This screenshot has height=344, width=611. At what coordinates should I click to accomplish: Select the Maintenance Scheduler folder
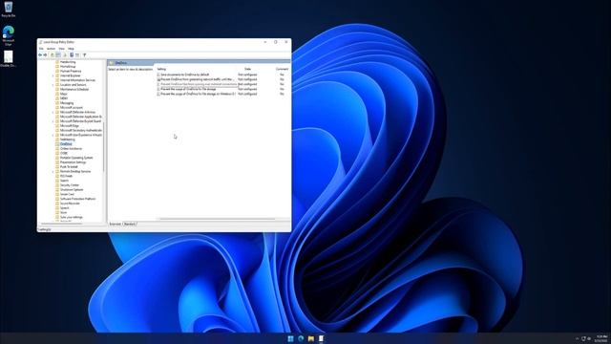[x=74, y=89]
